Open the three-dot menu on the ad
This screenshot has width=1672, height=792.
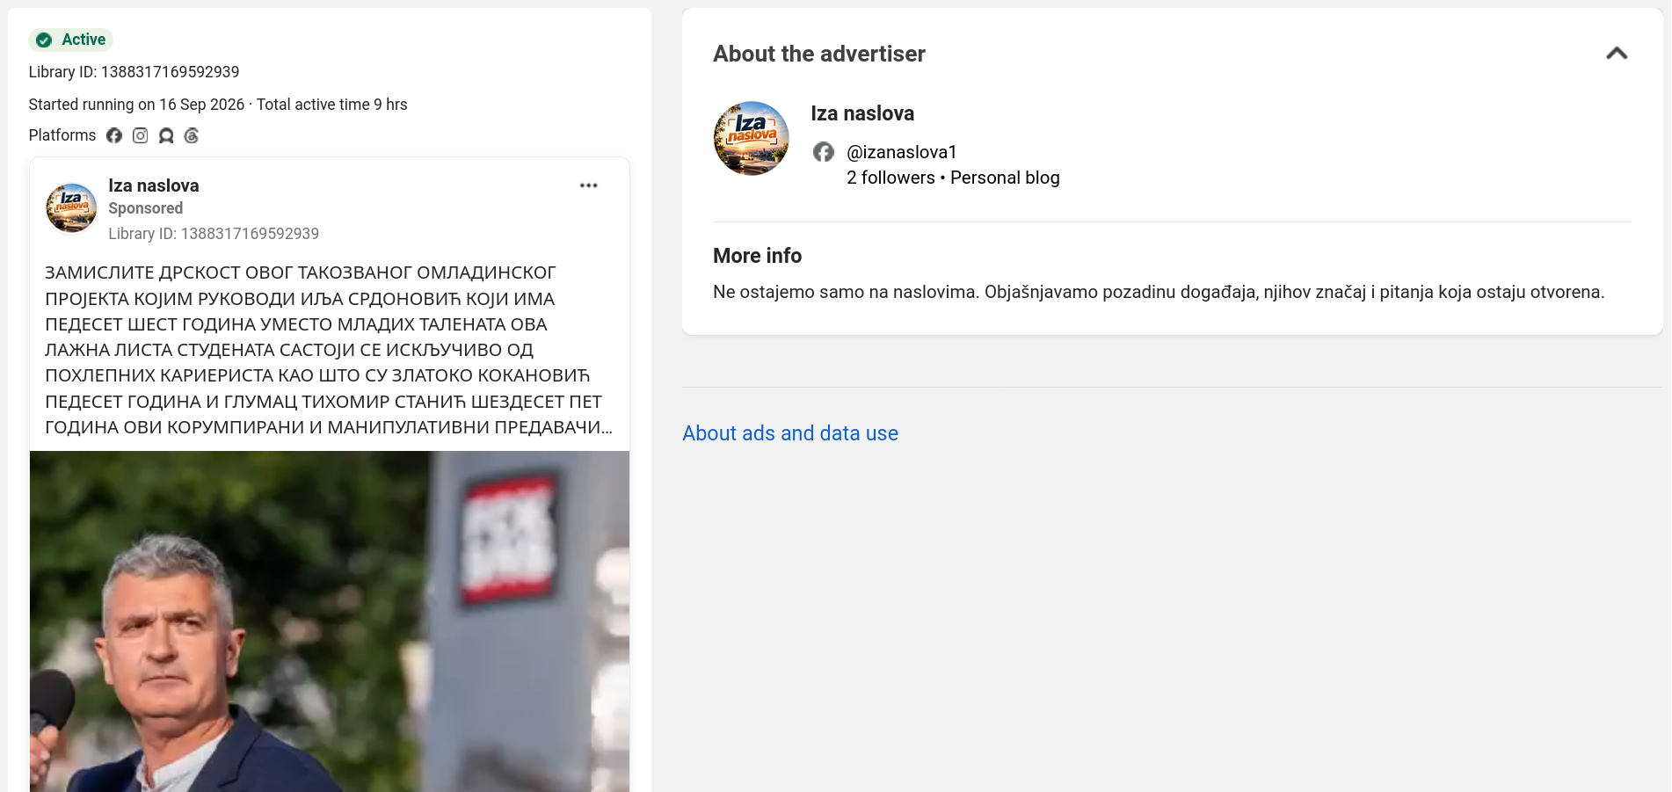click(589, 185)
